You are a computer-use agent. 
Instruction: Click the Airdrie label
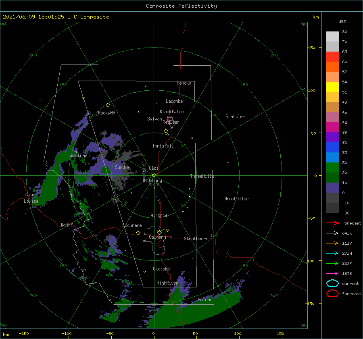159,215
